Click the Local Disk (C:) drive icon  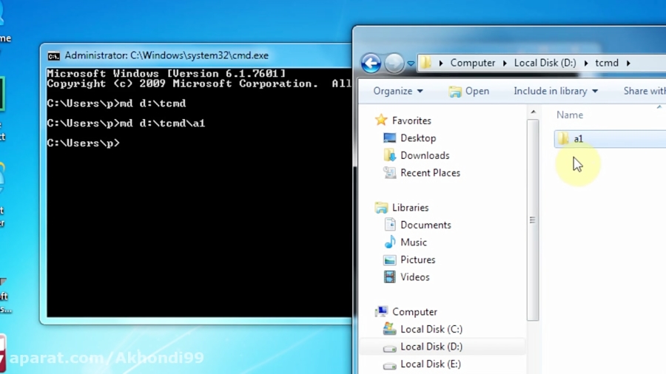pyautogui.click(x=389, y=329)
